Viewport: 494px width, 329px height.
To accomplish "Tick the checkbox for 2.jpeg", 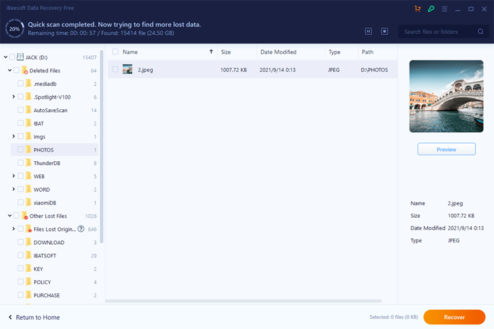I will (115, 69).
